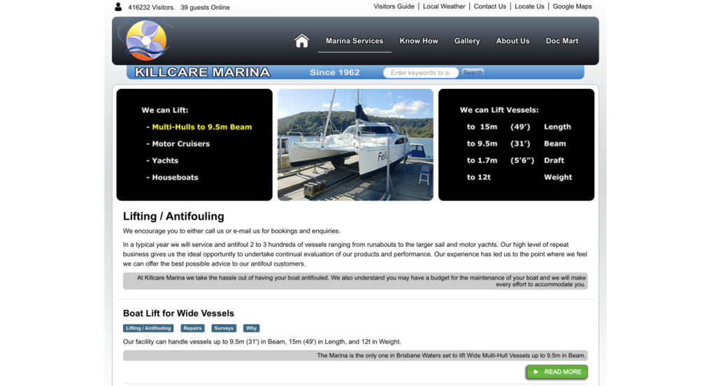
Task: Click the KILLCARE MARINA banner title
Action: pyautogui.click(x=202, y=72)
